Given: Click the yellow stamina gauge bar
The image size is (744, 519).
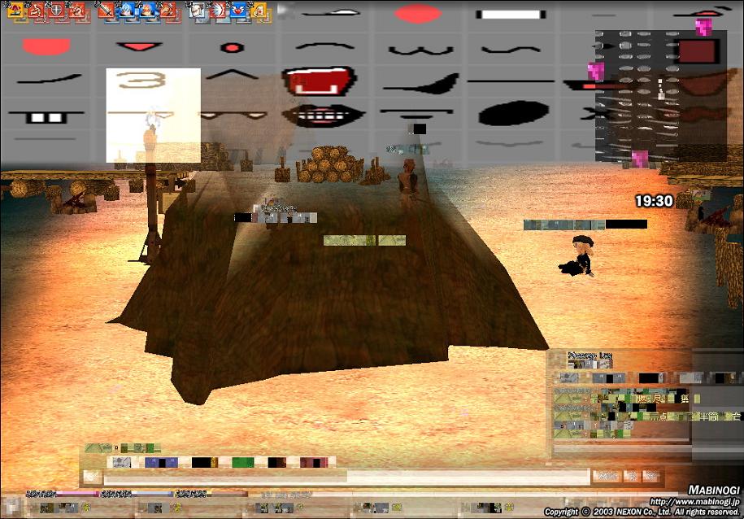Looking at the screenshot, I should click(211, 494).
